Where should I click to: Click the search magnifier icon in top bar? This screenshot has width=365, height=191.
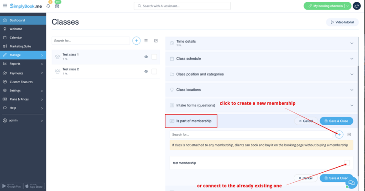click(x=140, y=6)
